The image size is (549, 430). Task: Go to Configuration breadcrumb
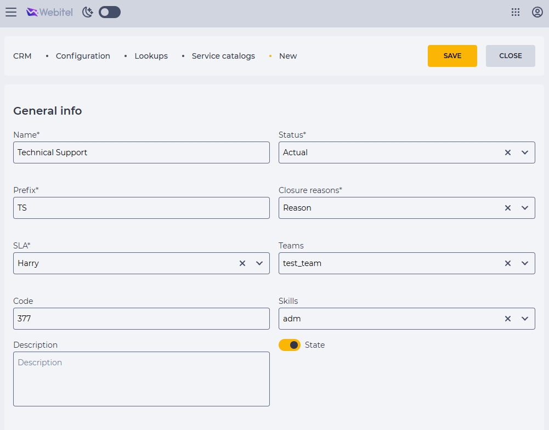(83, 56)
